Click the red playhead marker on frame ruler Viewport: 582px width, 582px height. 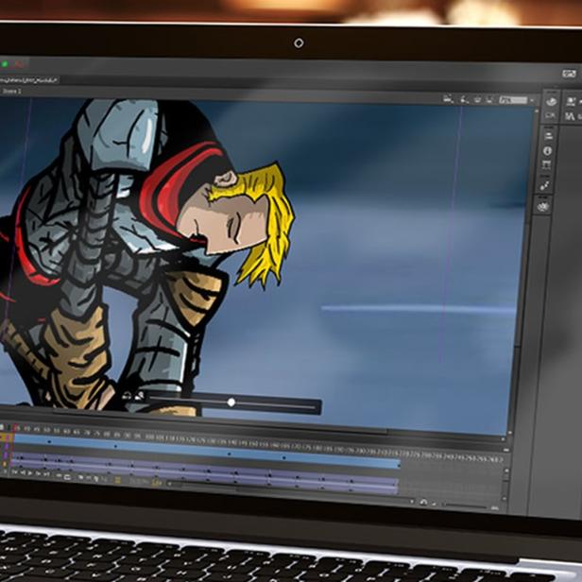tap(17, 428)
